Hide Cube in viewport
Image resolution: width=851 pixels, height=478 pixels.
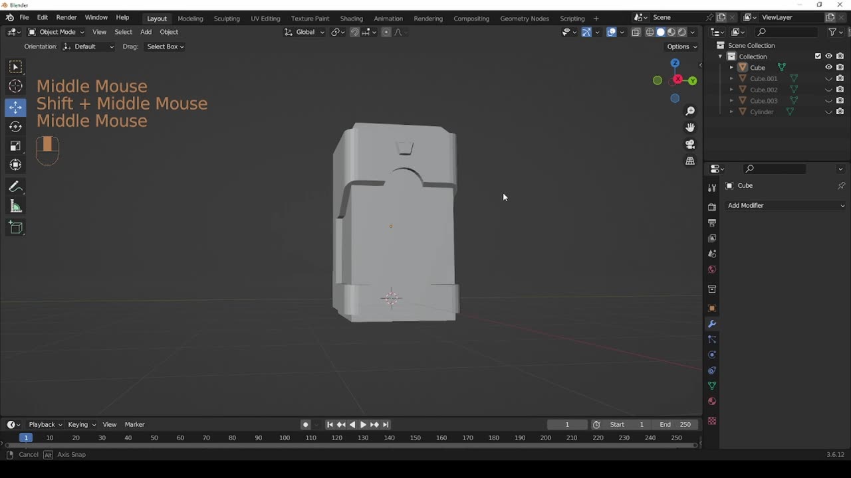coord(828,67)
